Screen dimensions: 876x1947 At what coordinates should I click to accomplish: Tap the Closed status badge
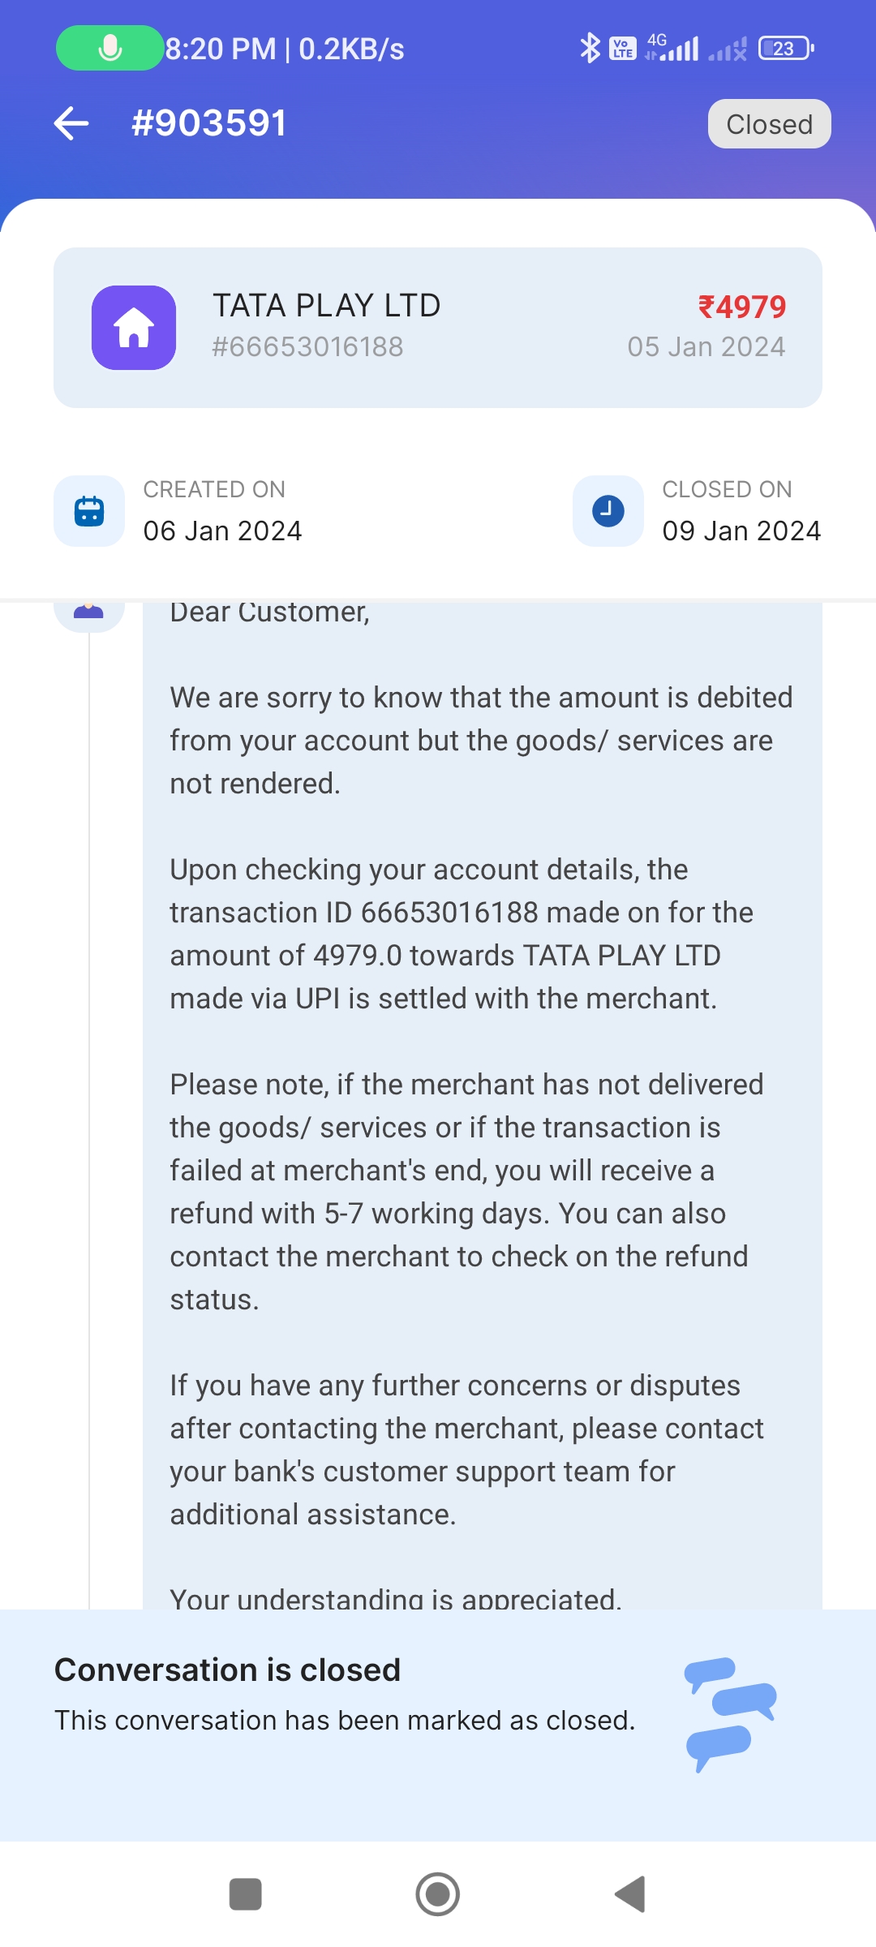click(769, 124)
